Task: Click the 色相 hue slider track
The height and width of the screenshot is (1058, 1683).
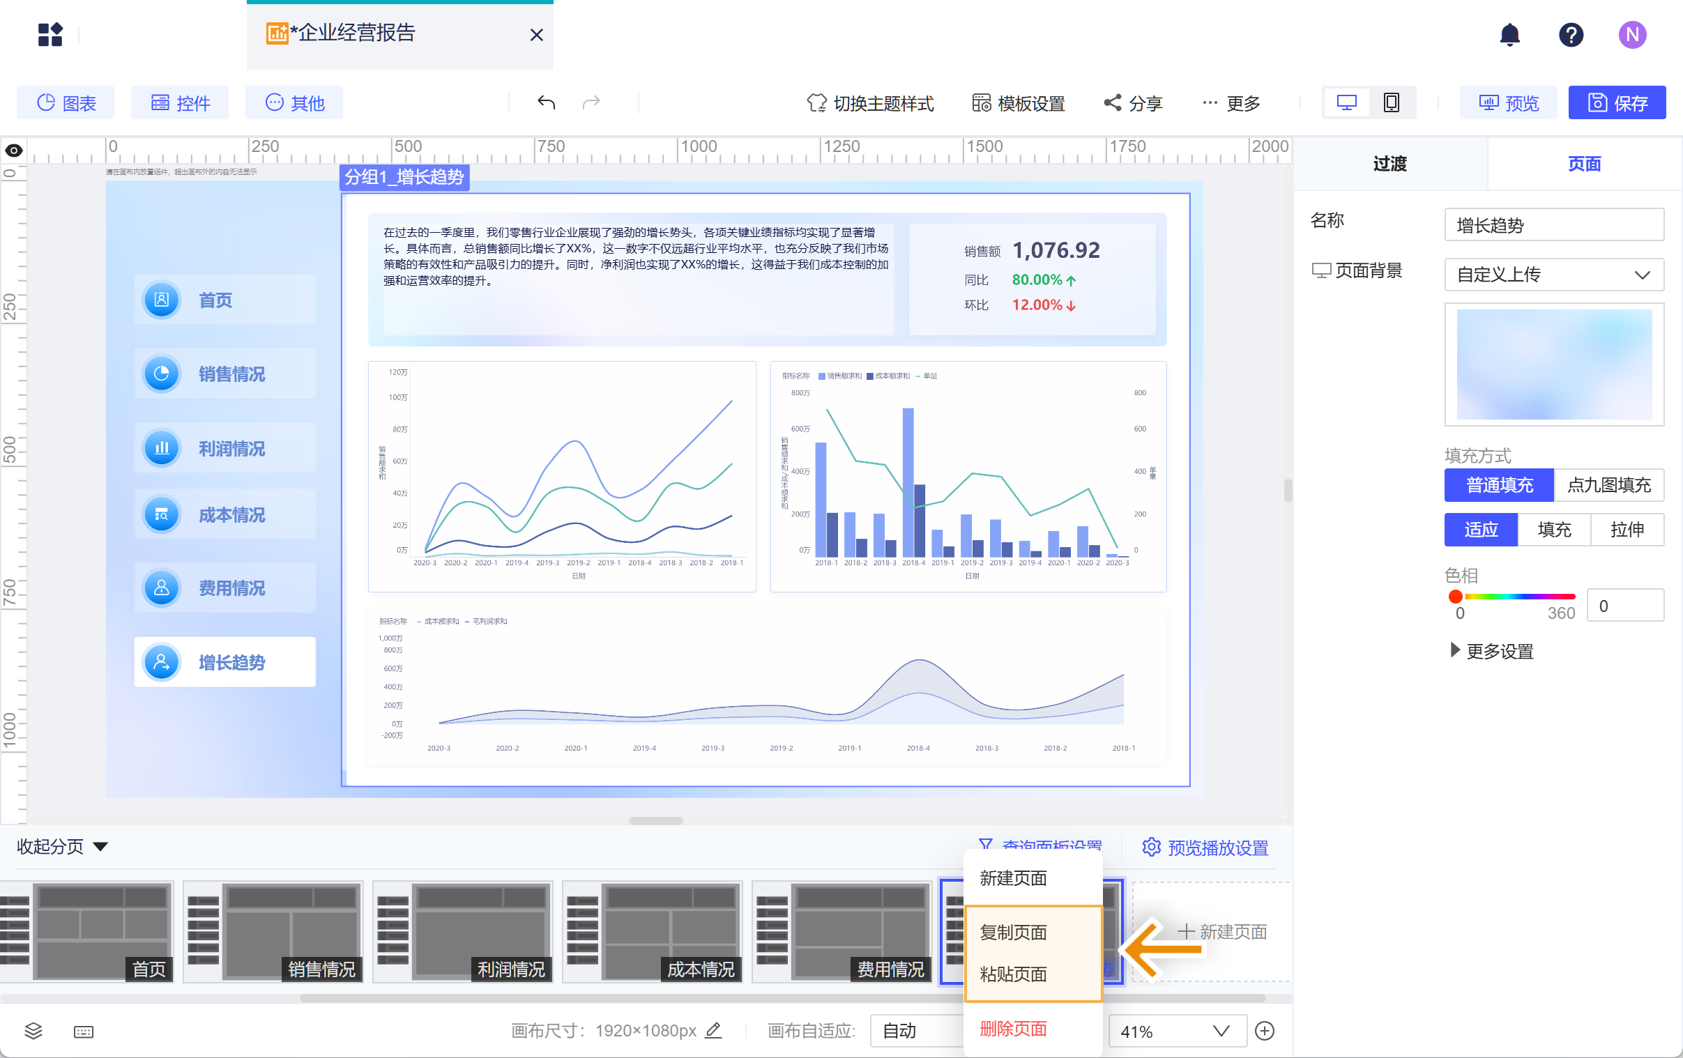Action: coord(1515,596)
